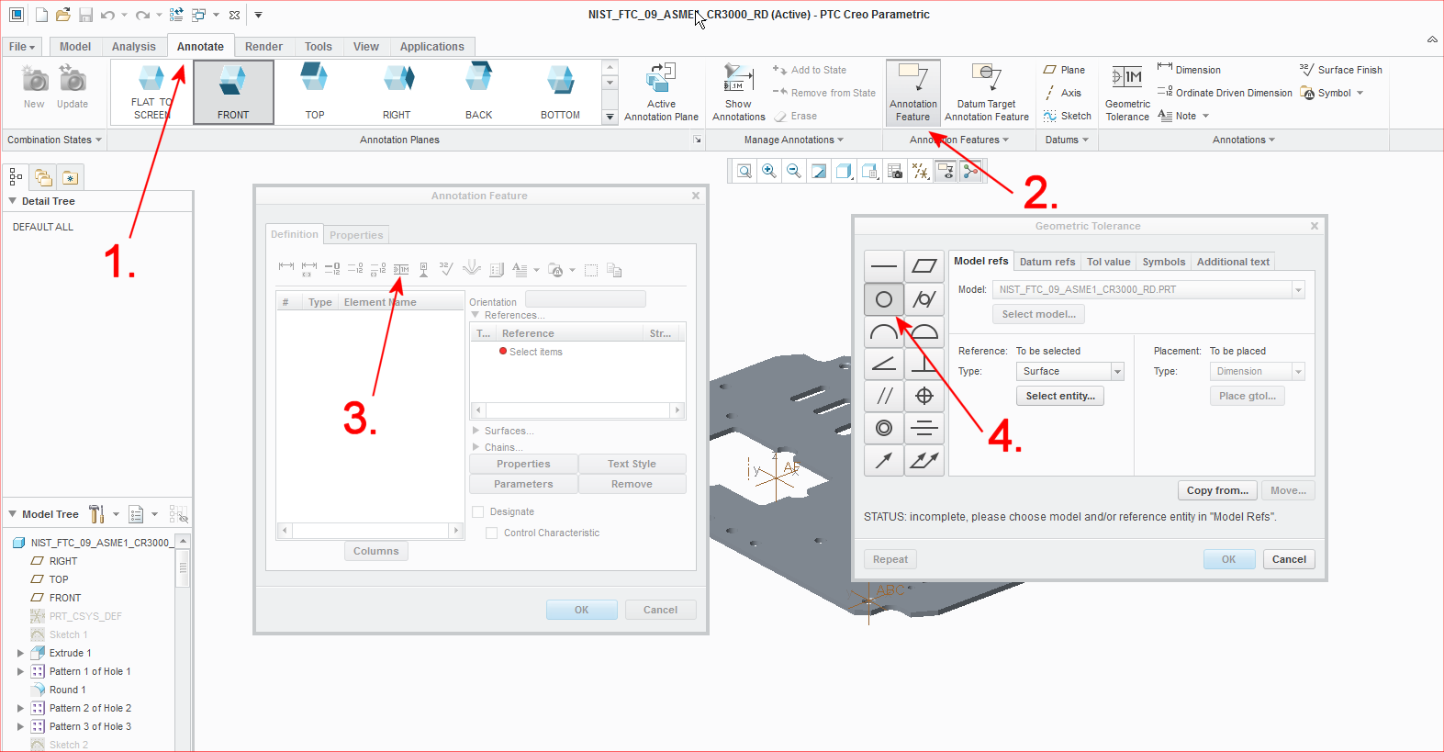Open the File menu
Image resolution: width=1444 pixels, height=752 pixels.
click(22, 47)
